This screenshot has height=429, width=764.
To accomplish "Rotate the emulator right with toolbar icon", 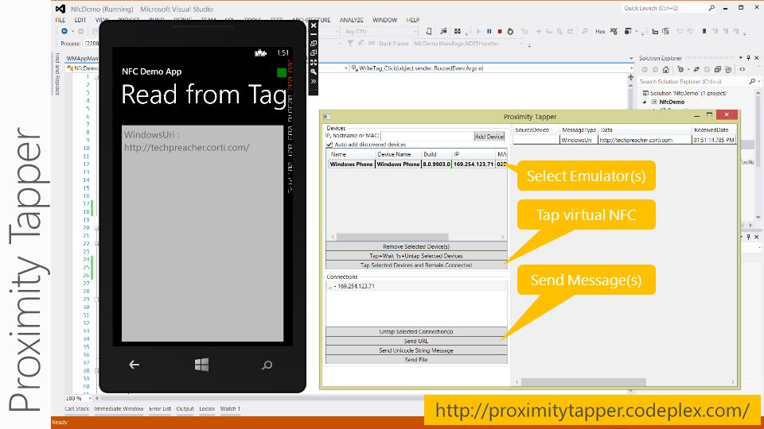I will pos(314,52).
